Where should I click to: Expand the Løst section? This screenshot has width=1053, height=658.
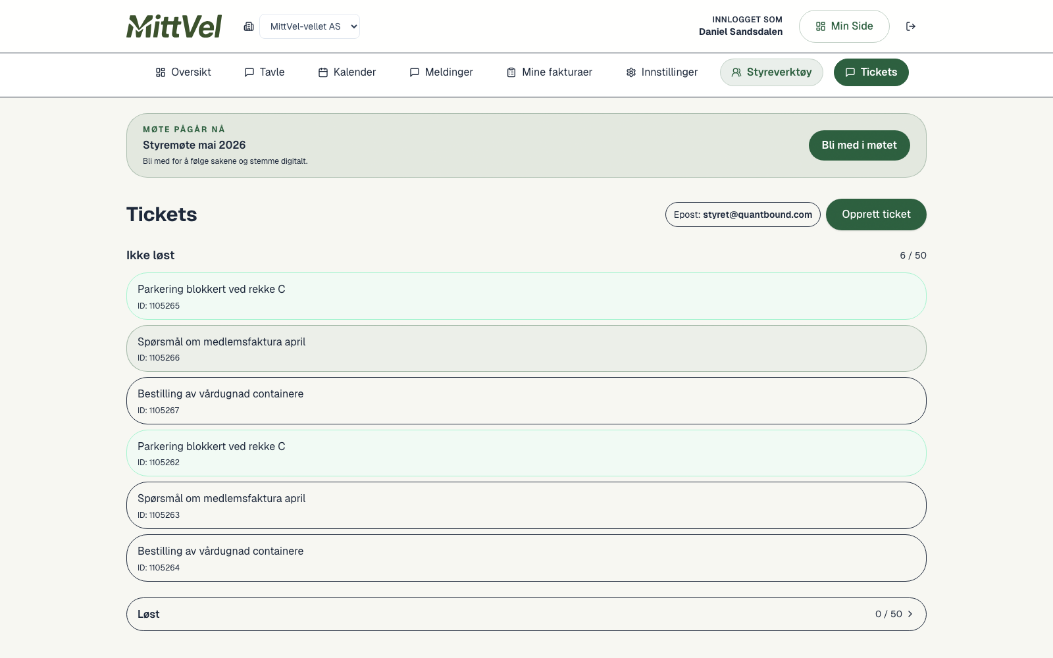click(526, 614)
